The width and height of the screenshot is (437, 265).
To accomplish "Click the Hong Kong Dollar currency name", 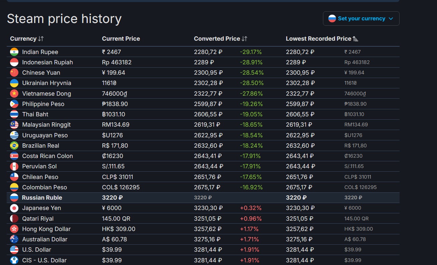I will point(46,229).
